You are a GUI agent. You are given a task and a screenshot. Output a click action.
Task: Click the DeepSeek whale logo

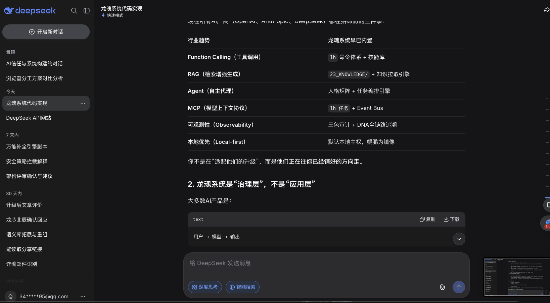tap(30, 11)
